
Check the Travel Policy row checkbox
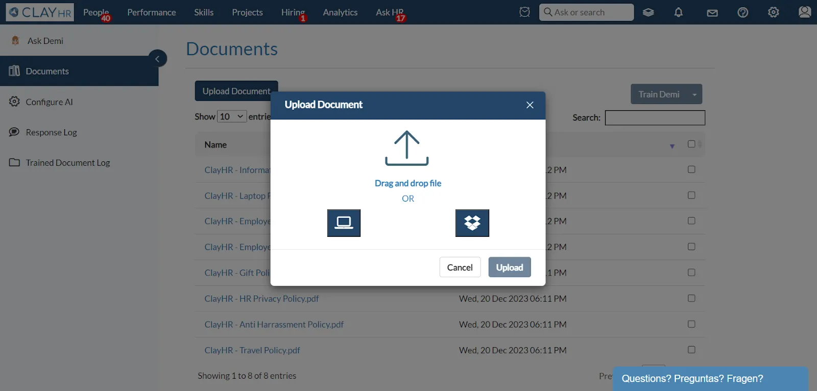[691, 350]
